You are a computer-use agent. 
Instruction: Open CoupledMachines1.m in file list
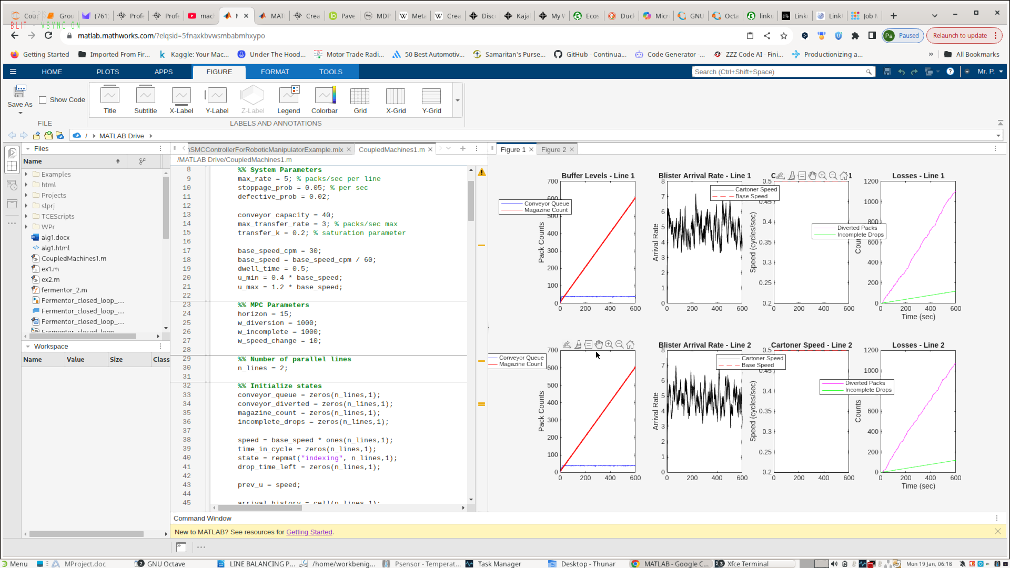(74, 259)
